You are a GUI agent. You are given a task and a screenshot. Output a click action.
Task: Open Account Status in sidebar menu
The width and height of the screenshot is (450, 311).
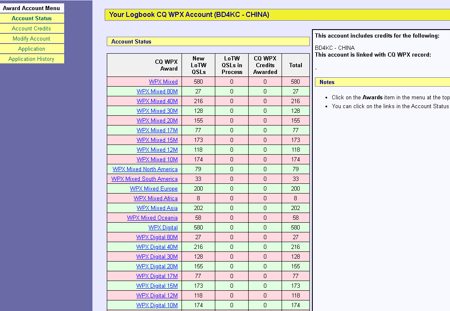[x=32, y=18]
